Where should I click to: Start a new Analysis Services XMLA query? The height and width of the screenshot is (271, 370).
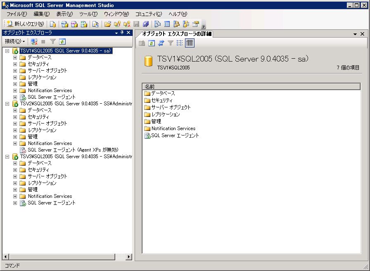[x=84, y=24]
